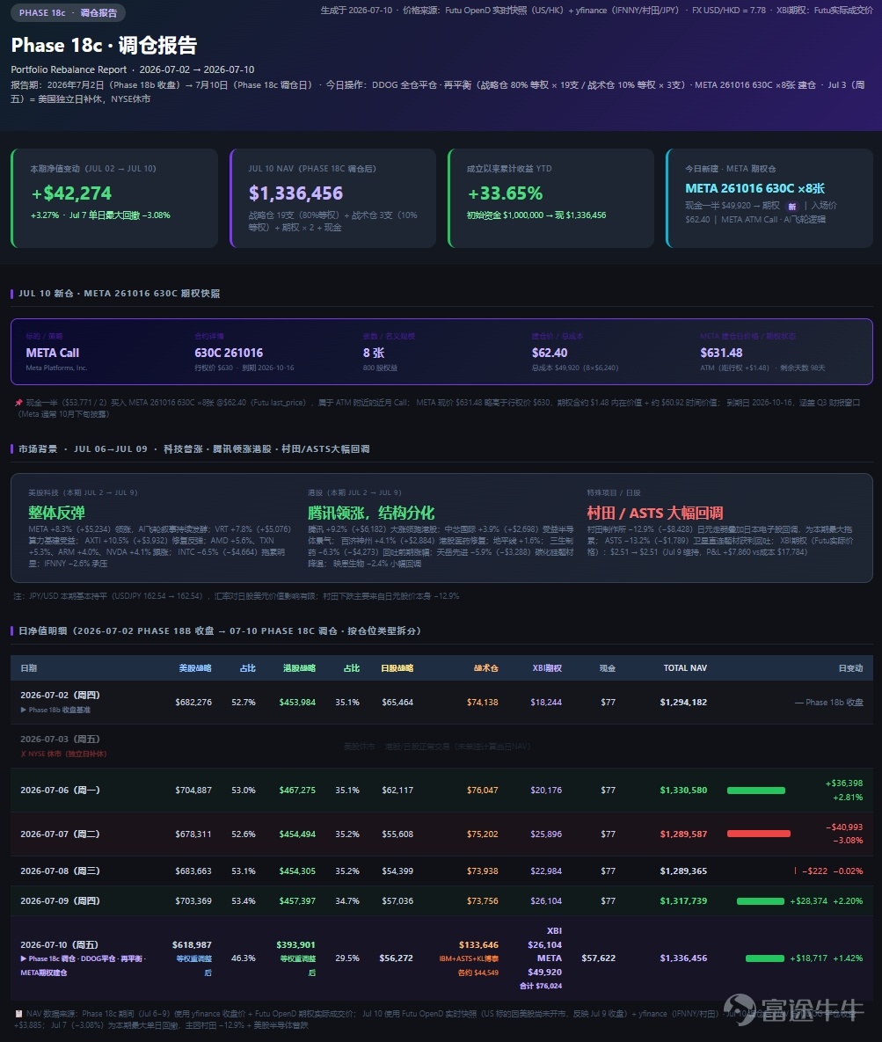Viewport: 882px width, 1042px height.
Task: Click the green change bar in the 2026-07-06 row
Action: tap(755, 791)
